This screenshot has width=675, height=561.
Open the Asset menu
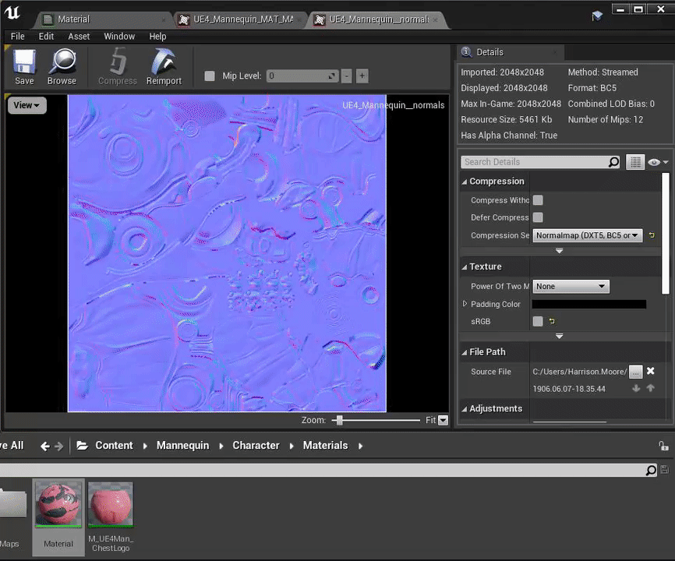point(79,37)
